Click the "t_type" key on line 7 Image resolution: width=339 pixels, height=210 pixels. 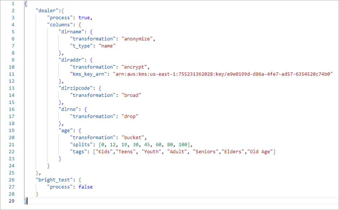[81, 46]
